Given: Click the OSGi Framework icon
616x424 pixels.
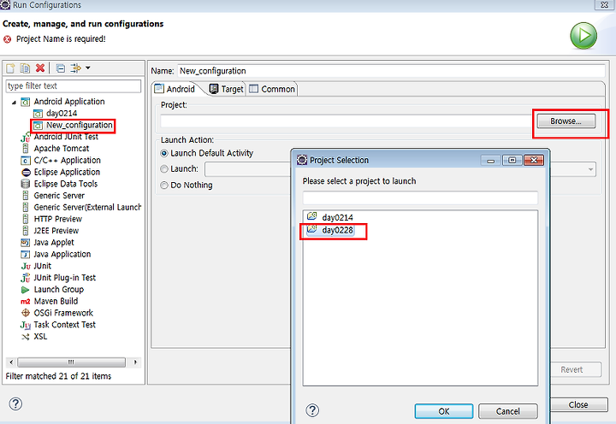Looking at the screenshot, I should (26, 313).
